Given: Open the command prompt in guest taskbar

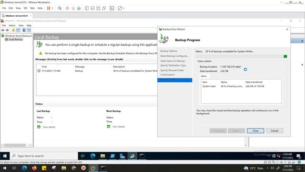Looking at the screenshot, I should click(142, 156).
